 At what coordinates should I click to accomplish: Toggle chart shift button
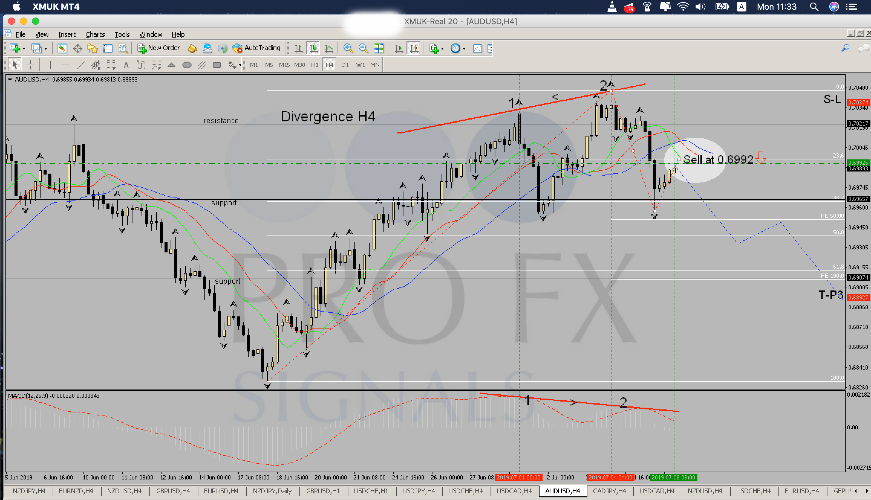[x=414, y=48]
